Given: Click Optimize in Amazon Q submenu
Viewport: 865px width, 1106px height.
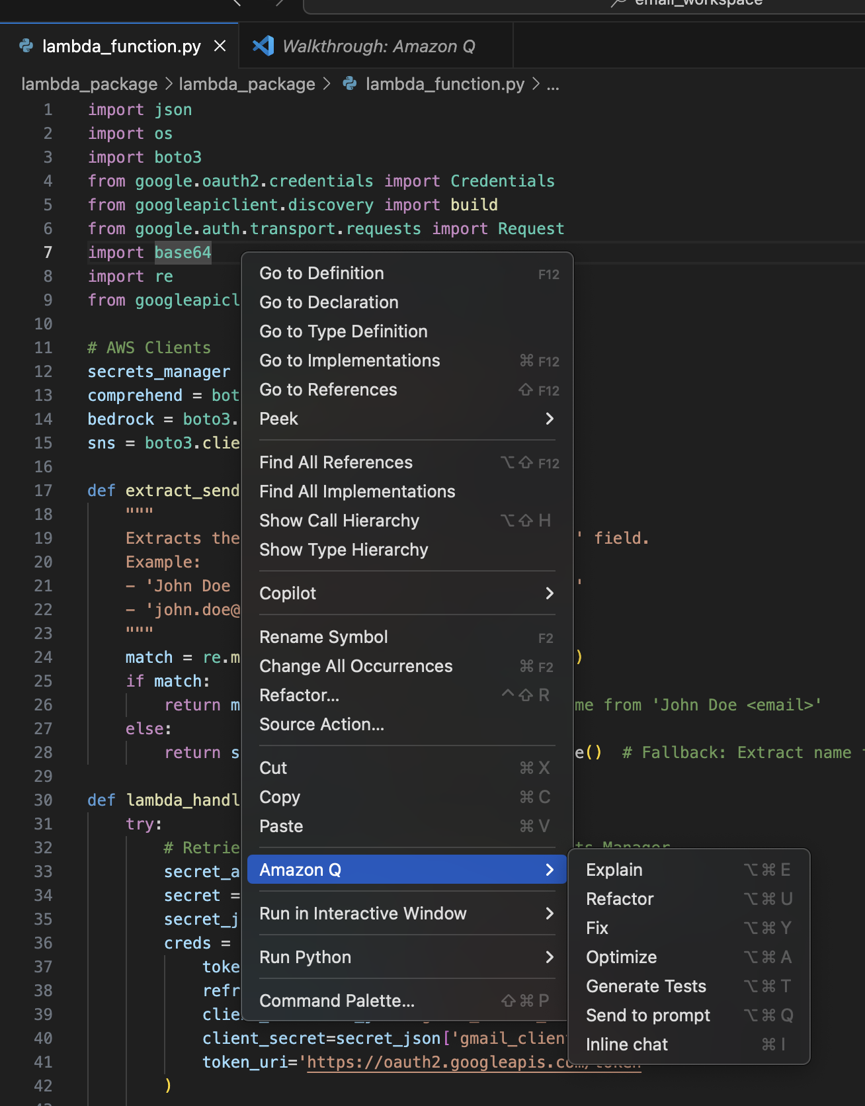Looking at the screenshot, I should [621, 957].
